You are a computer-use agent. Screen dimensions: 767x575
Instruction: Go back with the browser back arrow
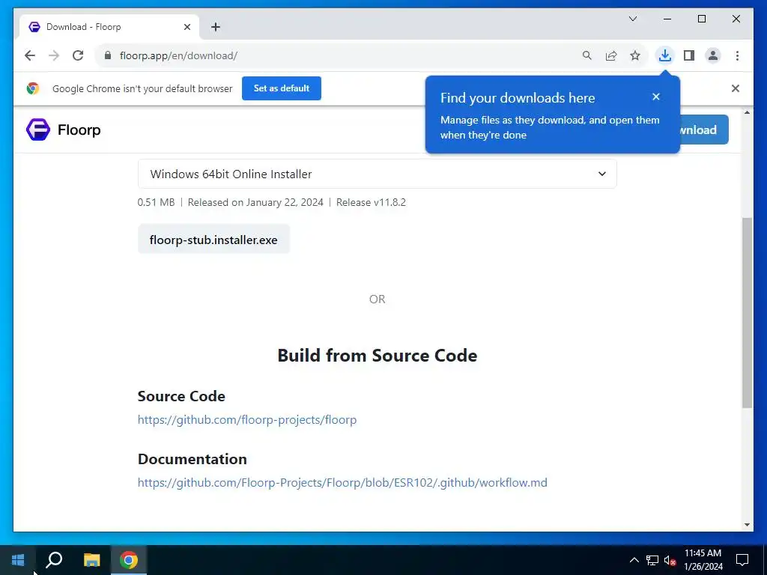click(30, 55)
